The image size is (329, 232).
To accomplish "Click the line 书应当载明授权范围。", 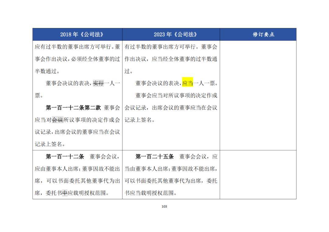I will (x=150, y=193).
